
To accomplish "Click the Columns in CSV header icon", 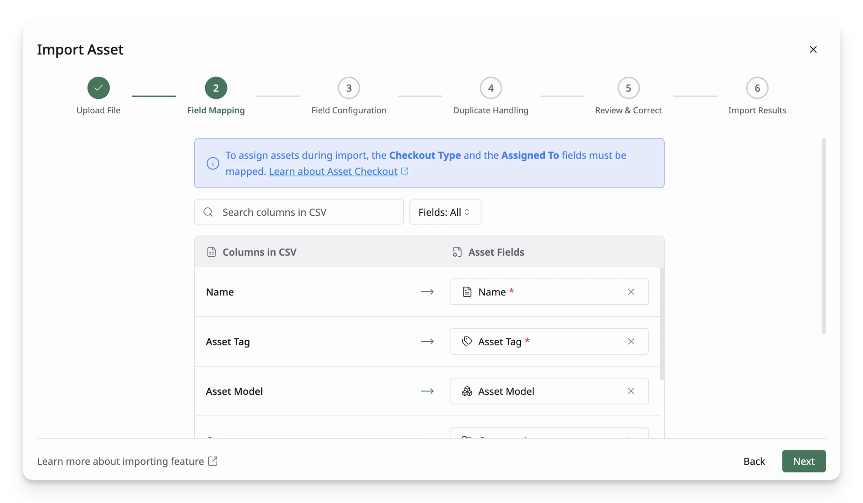I will click(x=211, y=252).
